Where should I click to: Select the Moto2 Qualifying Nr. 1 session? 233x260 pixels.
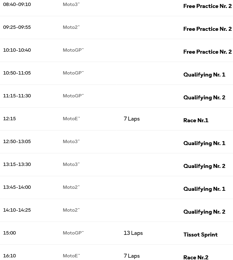click(204, 189)
